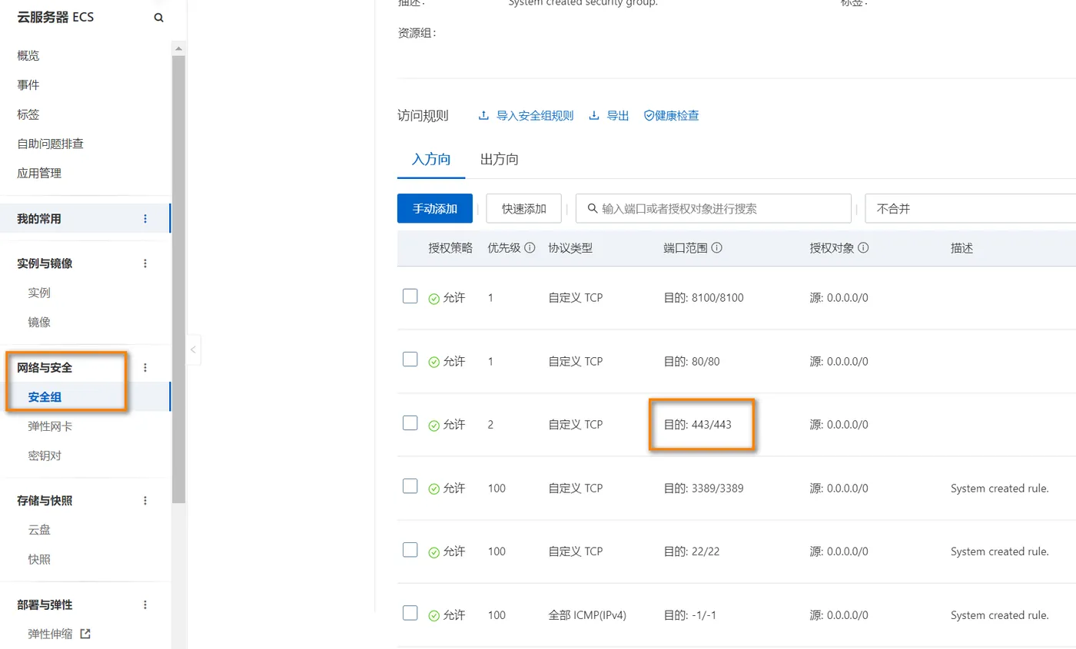Click System created rule. in the 22/22 row
Image resolution: width=1076 pixels, height=649 pixels.
point(1000,551)
